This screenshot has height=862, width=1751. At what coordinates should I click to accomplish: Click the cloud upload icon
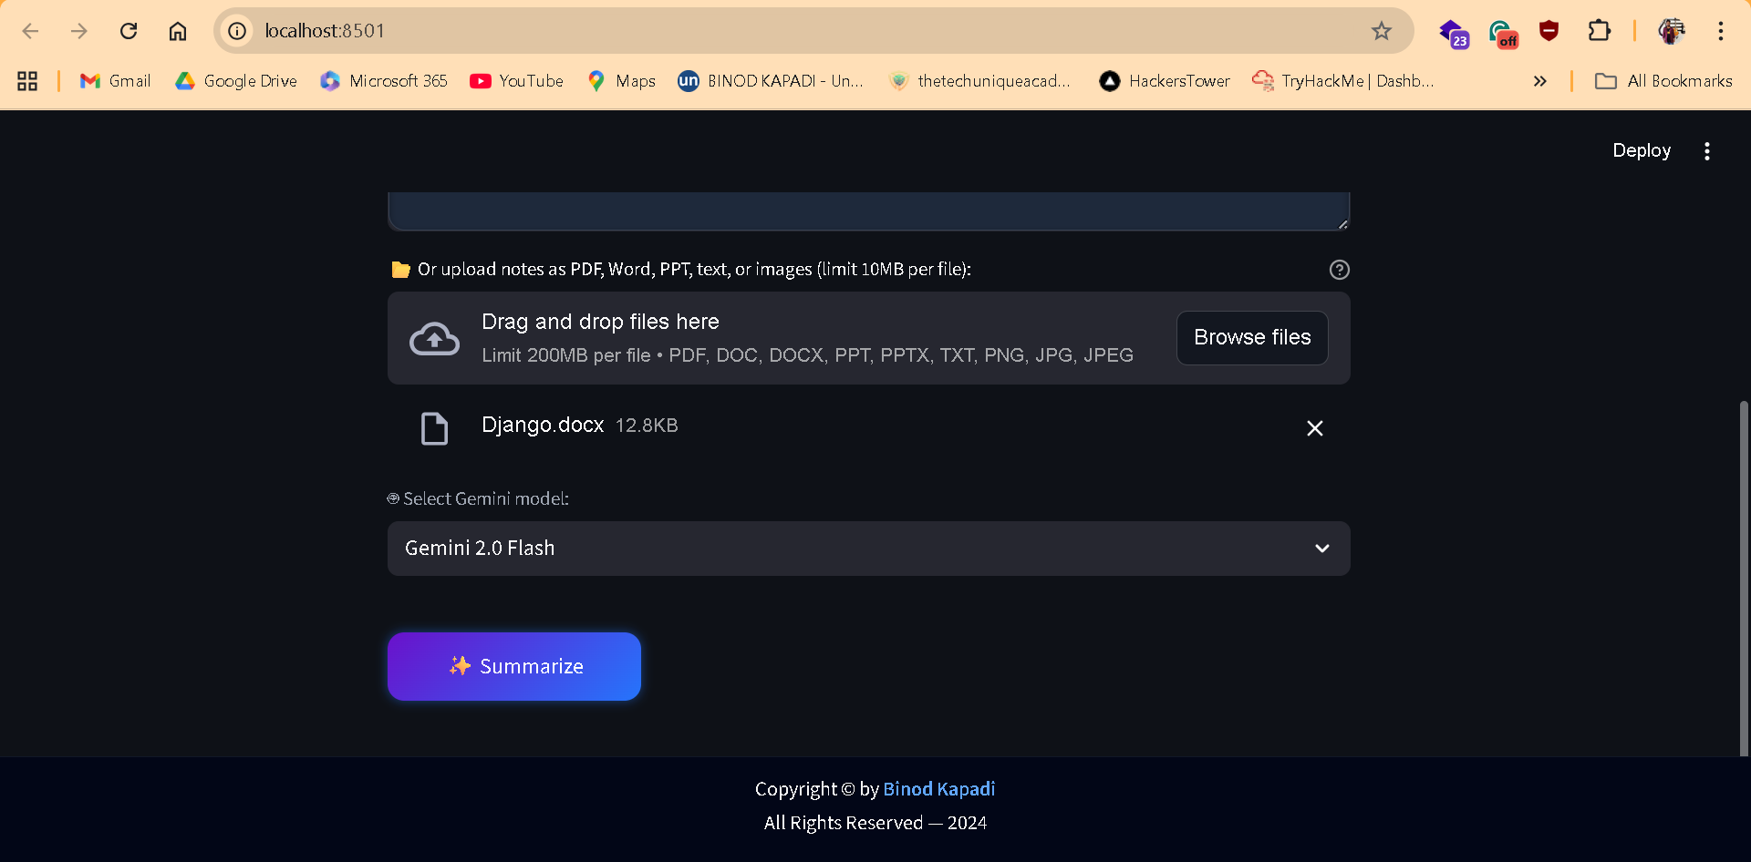[434, 337]
